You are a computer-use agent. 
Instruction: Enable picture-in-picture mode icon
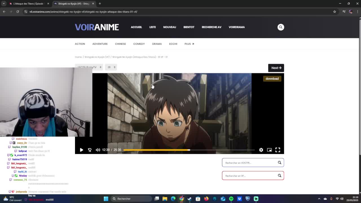point(269,150)
